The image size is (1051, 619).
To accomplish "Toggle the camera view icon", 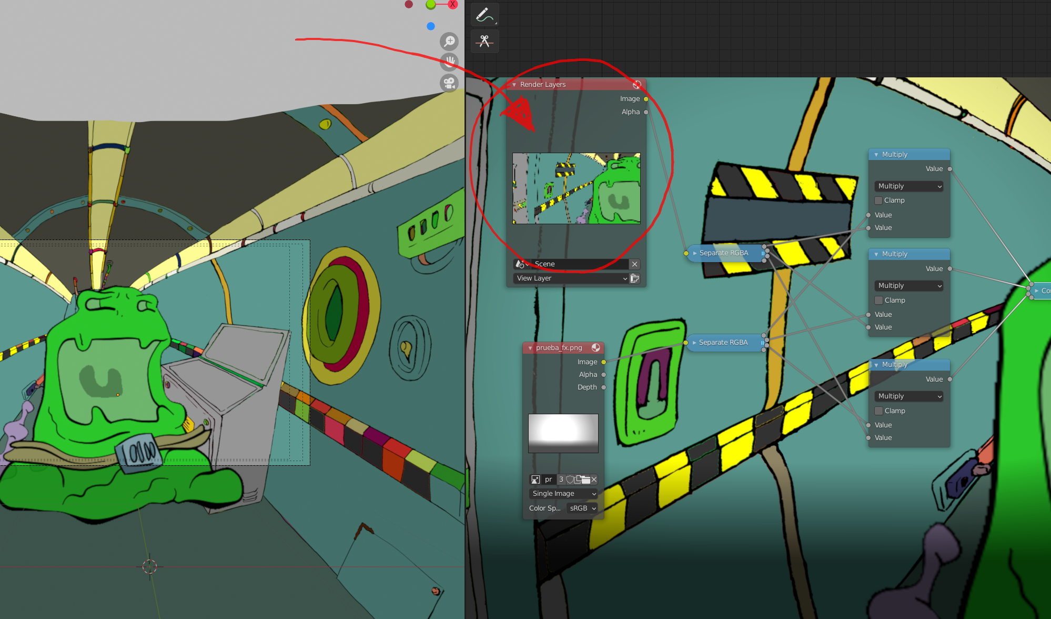I will click(449, 83).
